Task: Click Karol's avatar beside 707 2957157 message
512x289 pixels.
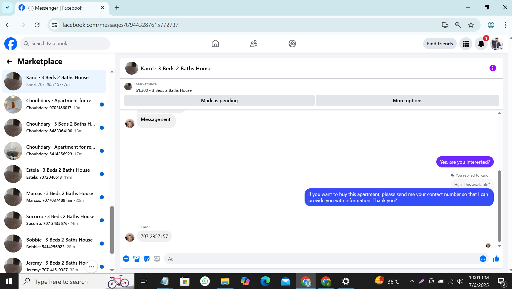Action: pyautogui.click(x=130, y=237)
